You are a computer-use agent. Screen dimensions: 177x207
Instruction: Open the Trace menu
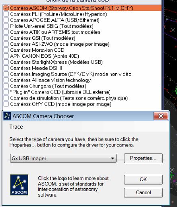click(16, 127)
